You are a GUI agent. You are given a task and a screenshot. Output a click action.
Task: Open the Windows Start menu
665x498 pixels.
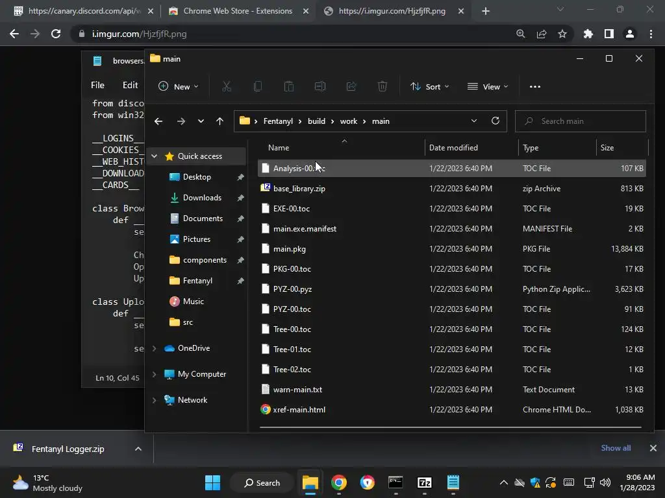[212, 482]
